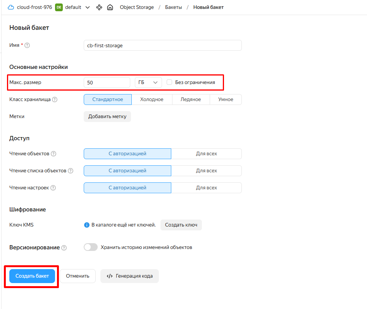Image resolution: width=367 pixels, height=309 pixels.
Task: Click the Основные настройки section heading
Action: (39, 67)
